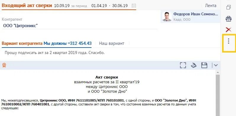
Task: Edit the period end date 30.06.19
Action: (x=120, y=6)
